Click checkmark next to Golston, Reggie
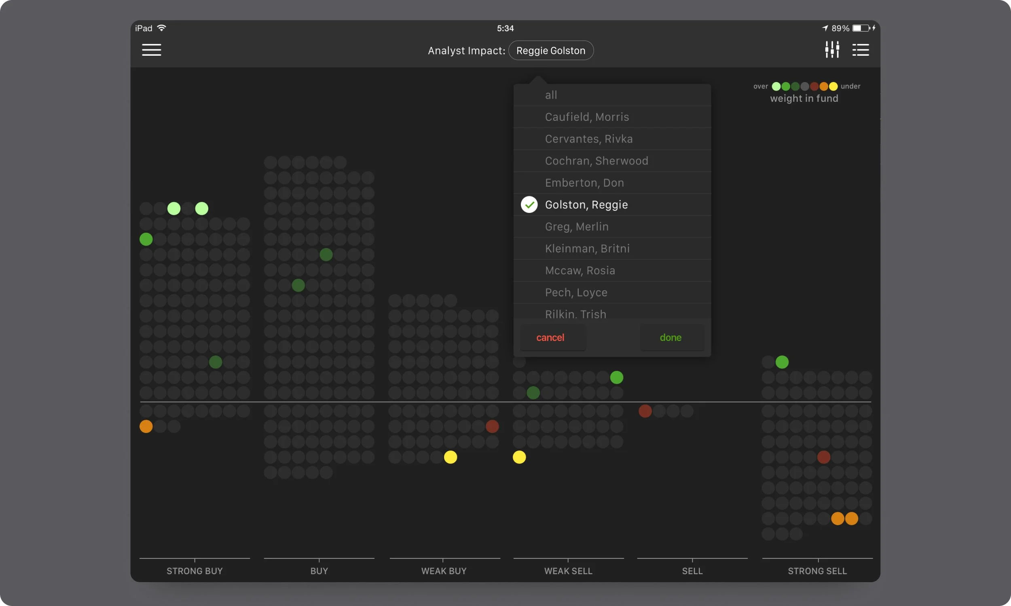Screen dimensions: 1011x606 (x=529, y=204)
